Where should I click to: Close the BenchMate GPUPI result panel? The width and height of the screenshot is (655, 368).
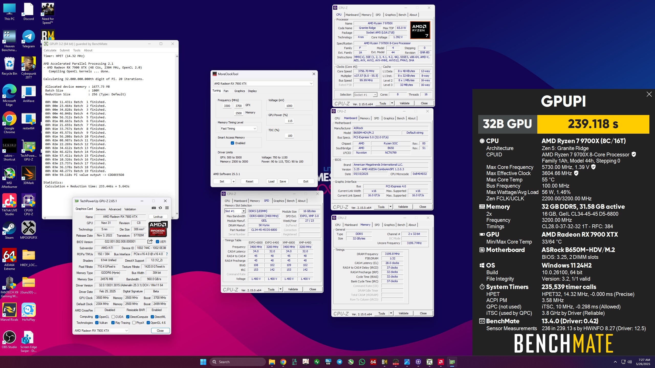tap(649, 94)
